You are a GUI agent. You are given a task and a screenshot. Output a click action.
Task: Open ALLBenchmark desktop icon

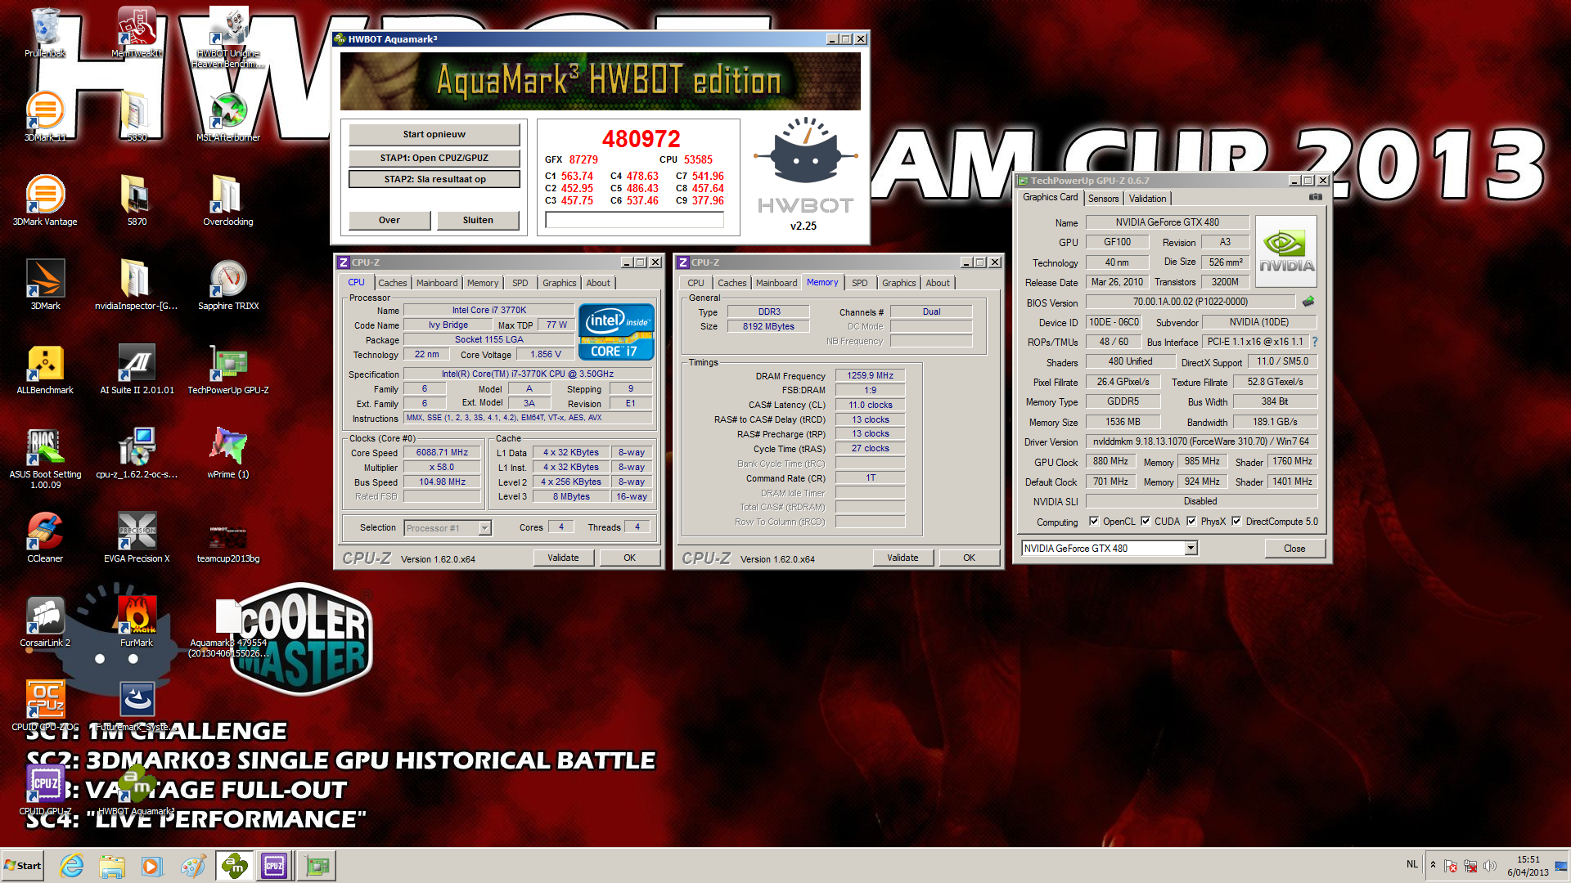pos(45,369)
